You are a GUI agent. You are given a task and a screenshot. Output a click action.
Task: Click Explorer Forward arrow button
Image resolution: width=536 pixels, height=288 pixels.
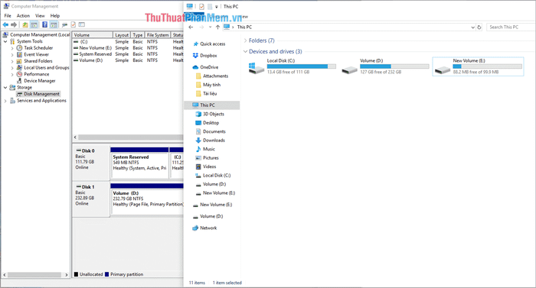201,27
